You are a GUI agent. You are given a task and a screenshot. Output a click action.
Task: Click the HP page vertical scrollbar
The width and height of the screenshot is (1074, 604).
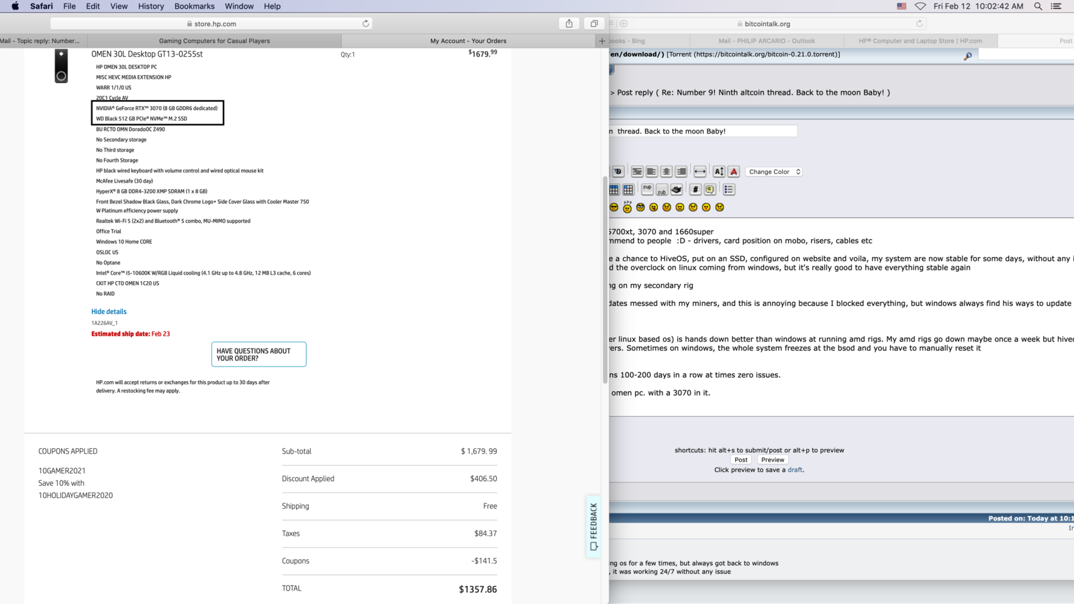605,281
